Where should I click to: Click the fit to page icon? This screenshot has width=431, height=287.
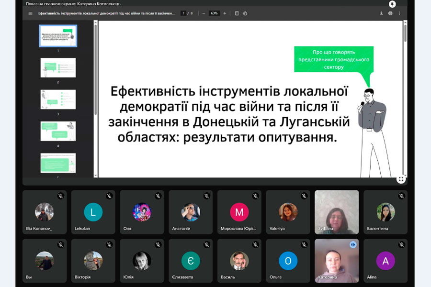click(237, 13)
